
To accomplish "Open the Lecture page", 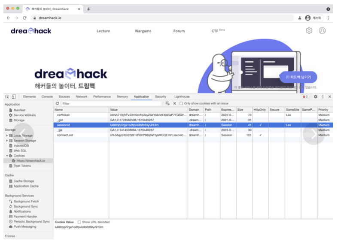I will pyautogui.click(x=104, y=31).
